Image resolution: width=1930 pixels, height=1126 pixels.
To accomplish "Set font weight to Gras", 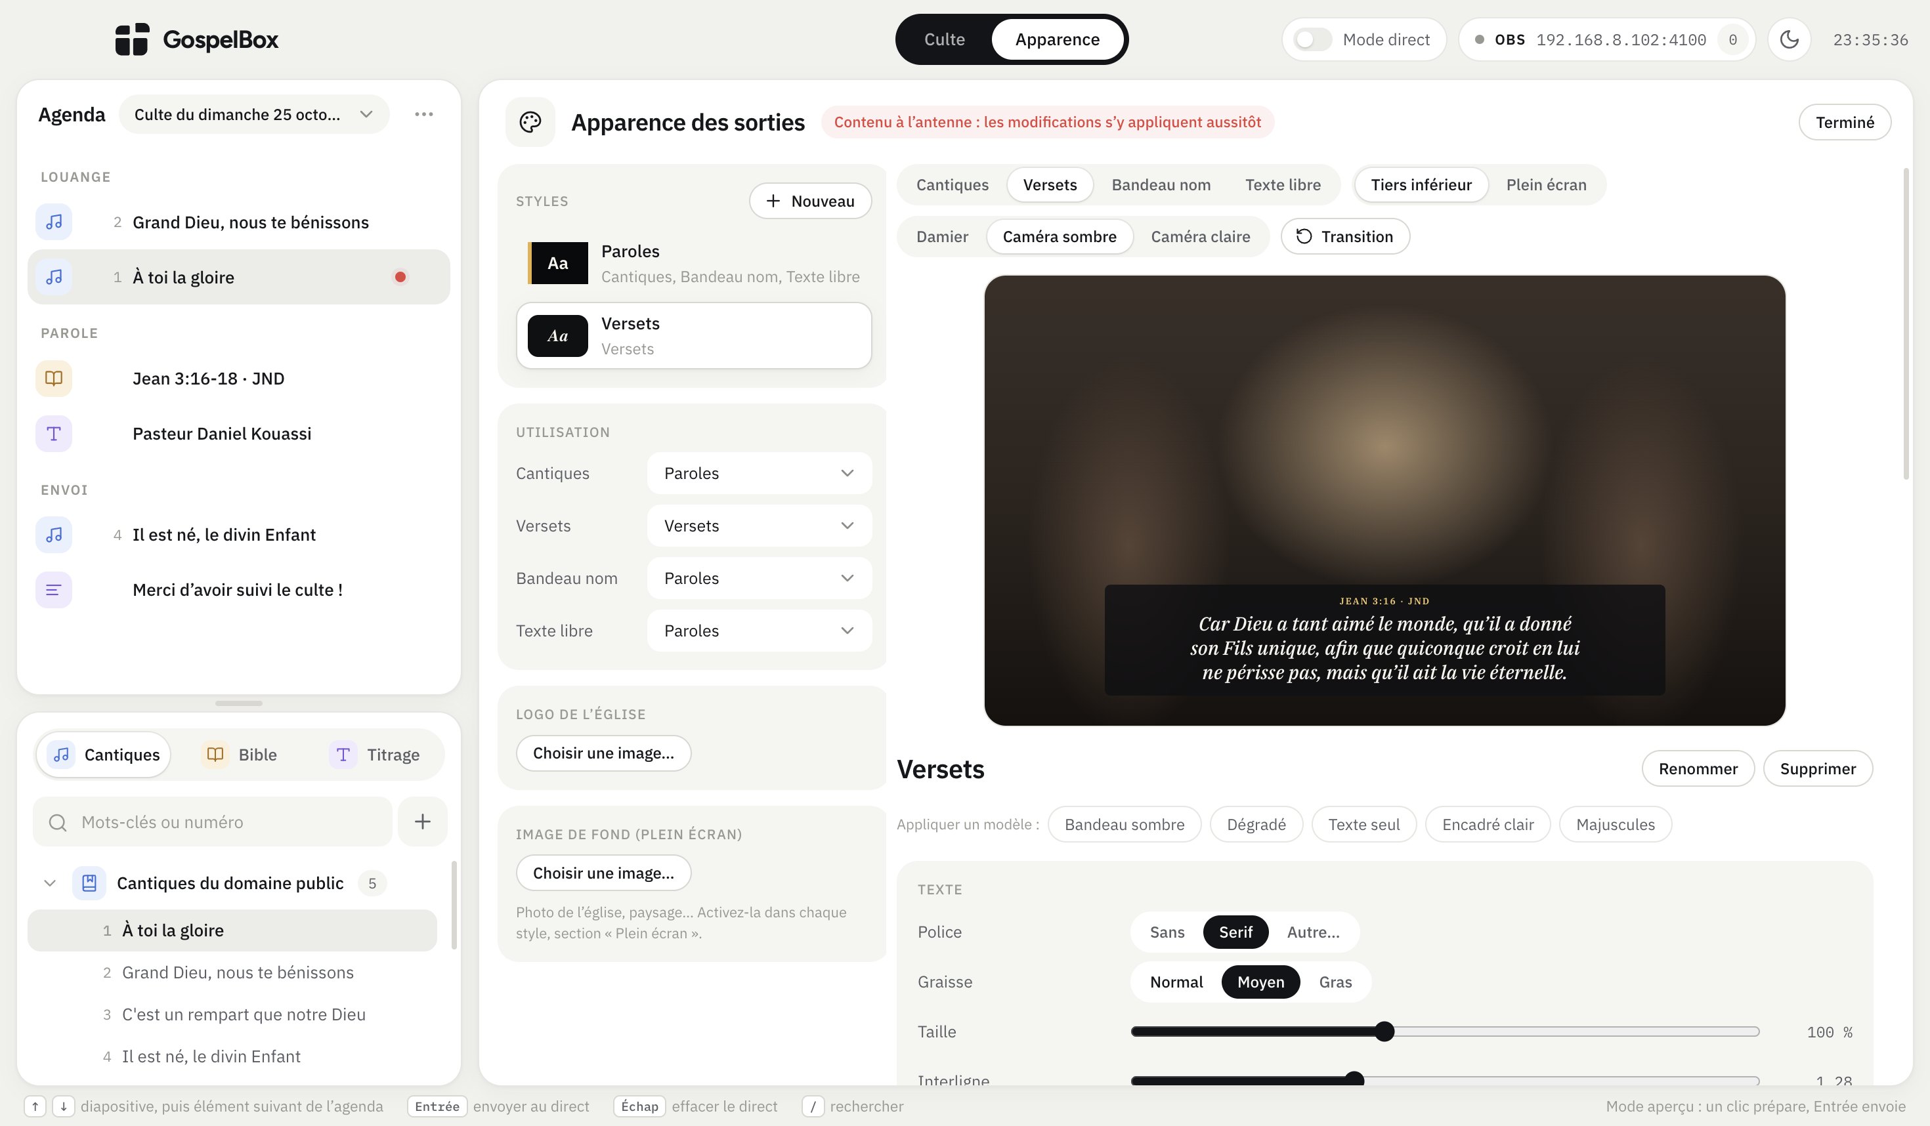I will [1335, 982].
